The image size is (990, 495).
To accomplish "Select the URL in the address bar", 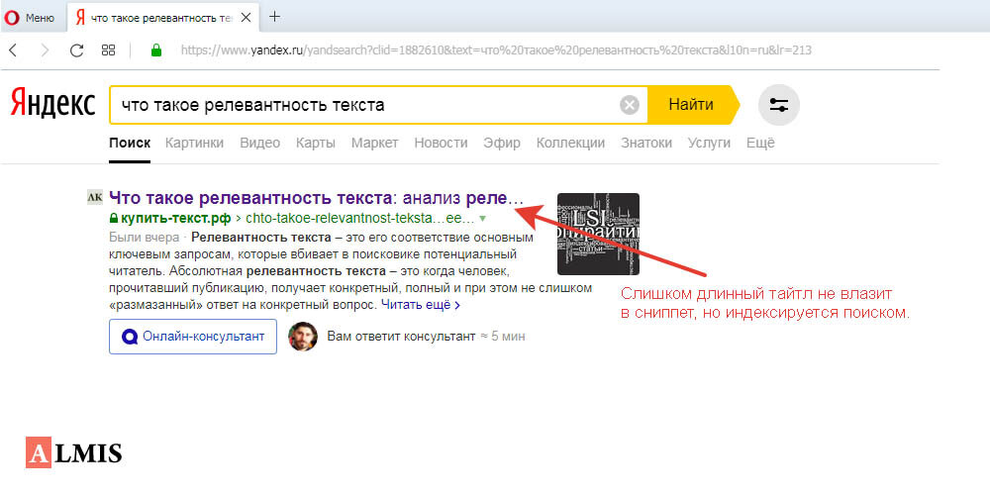I will point(496,50).
